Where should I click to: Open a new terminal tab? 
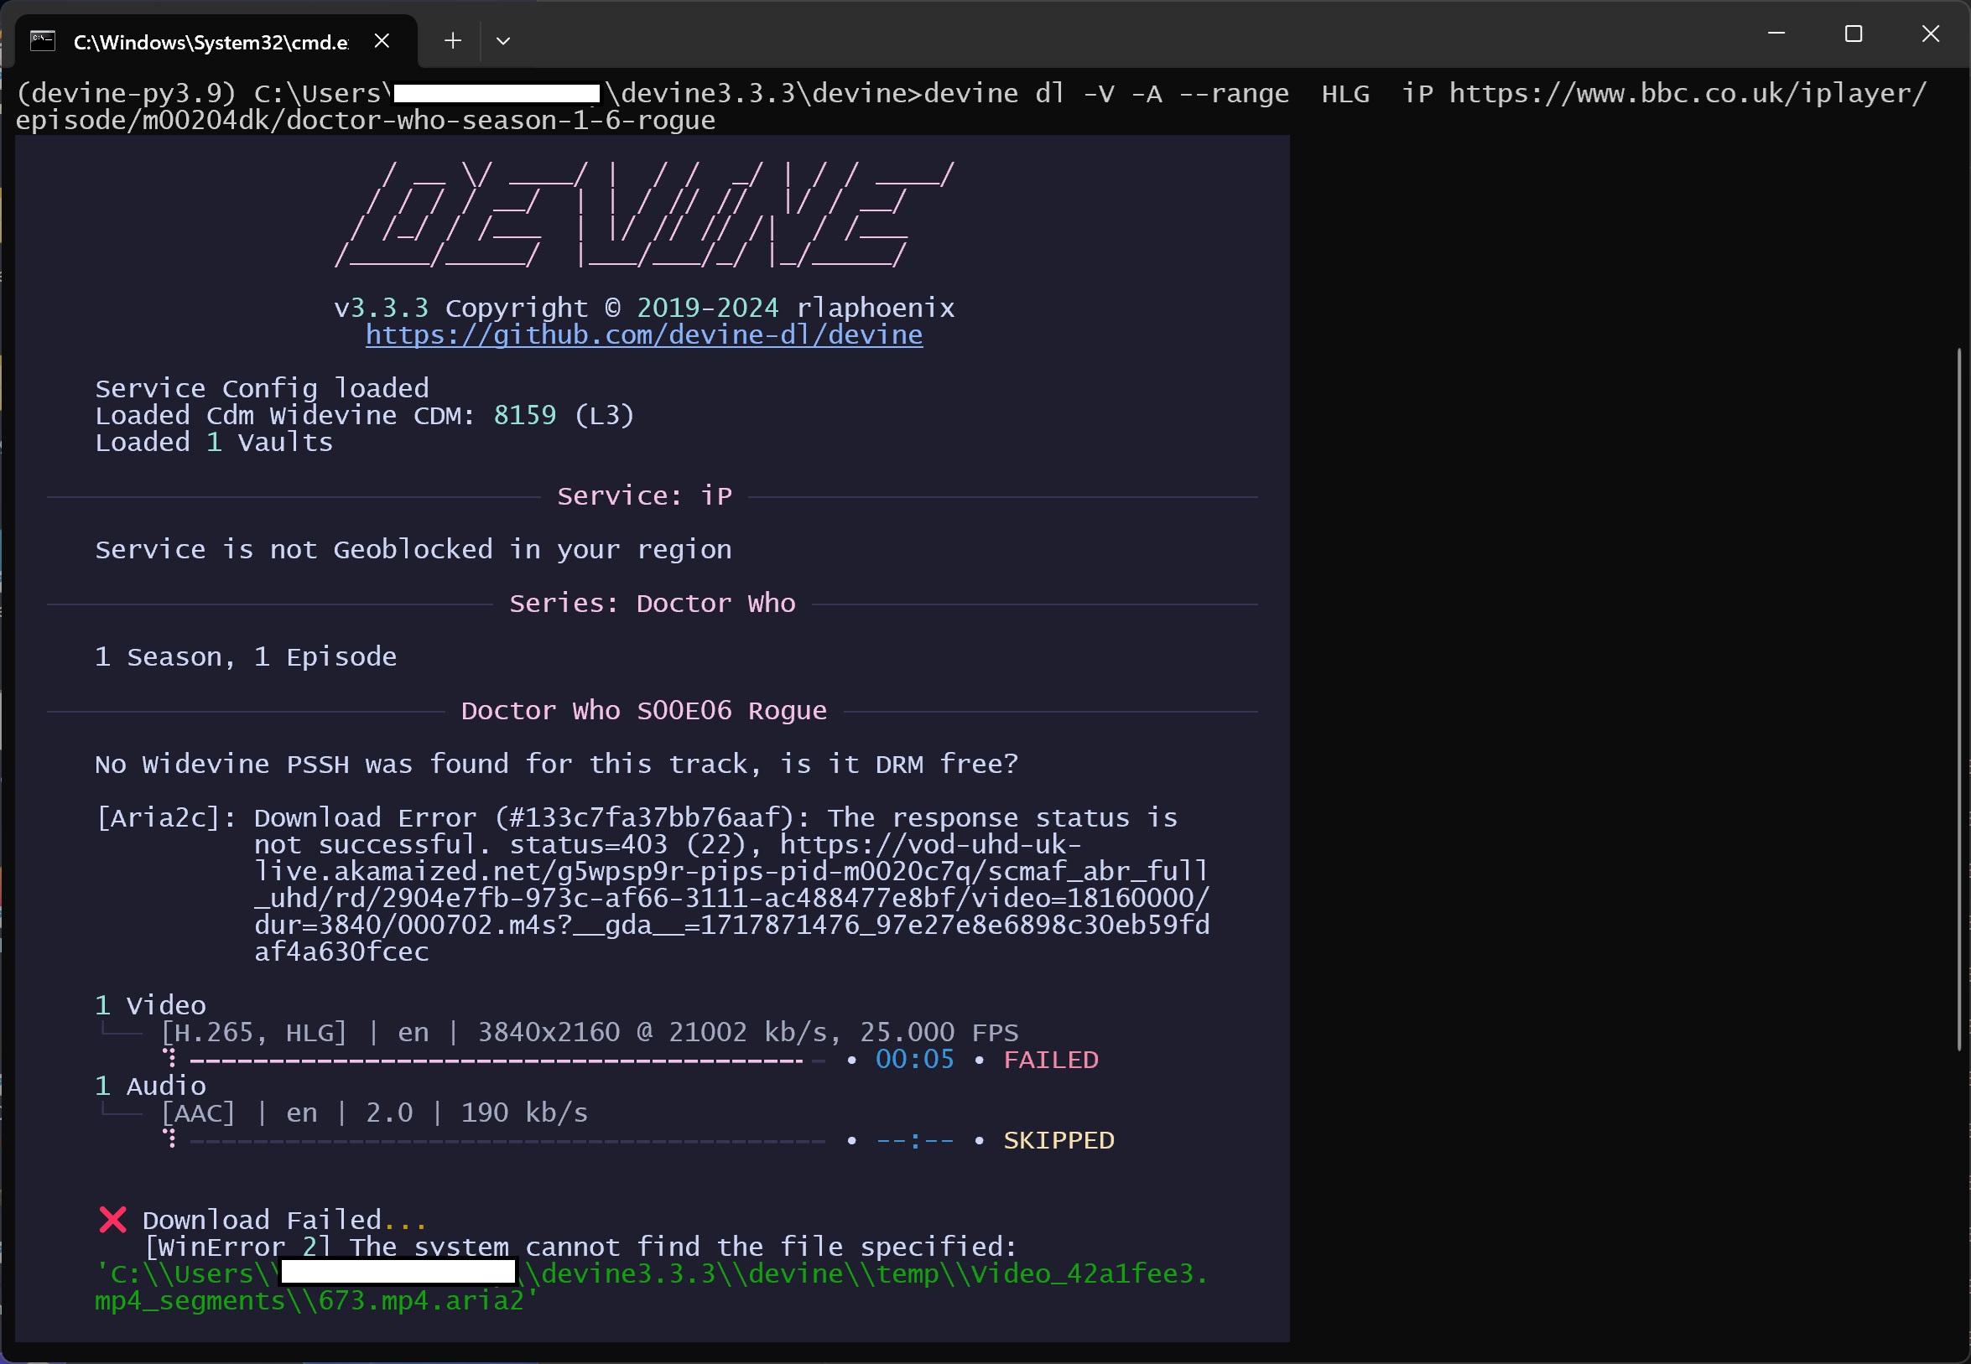(453, 41)
